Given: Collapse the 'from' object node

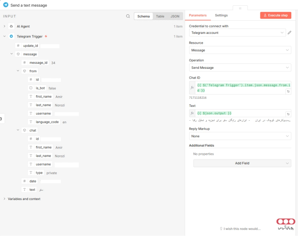Looking at the screenshot, I should (x=18, y=71).
